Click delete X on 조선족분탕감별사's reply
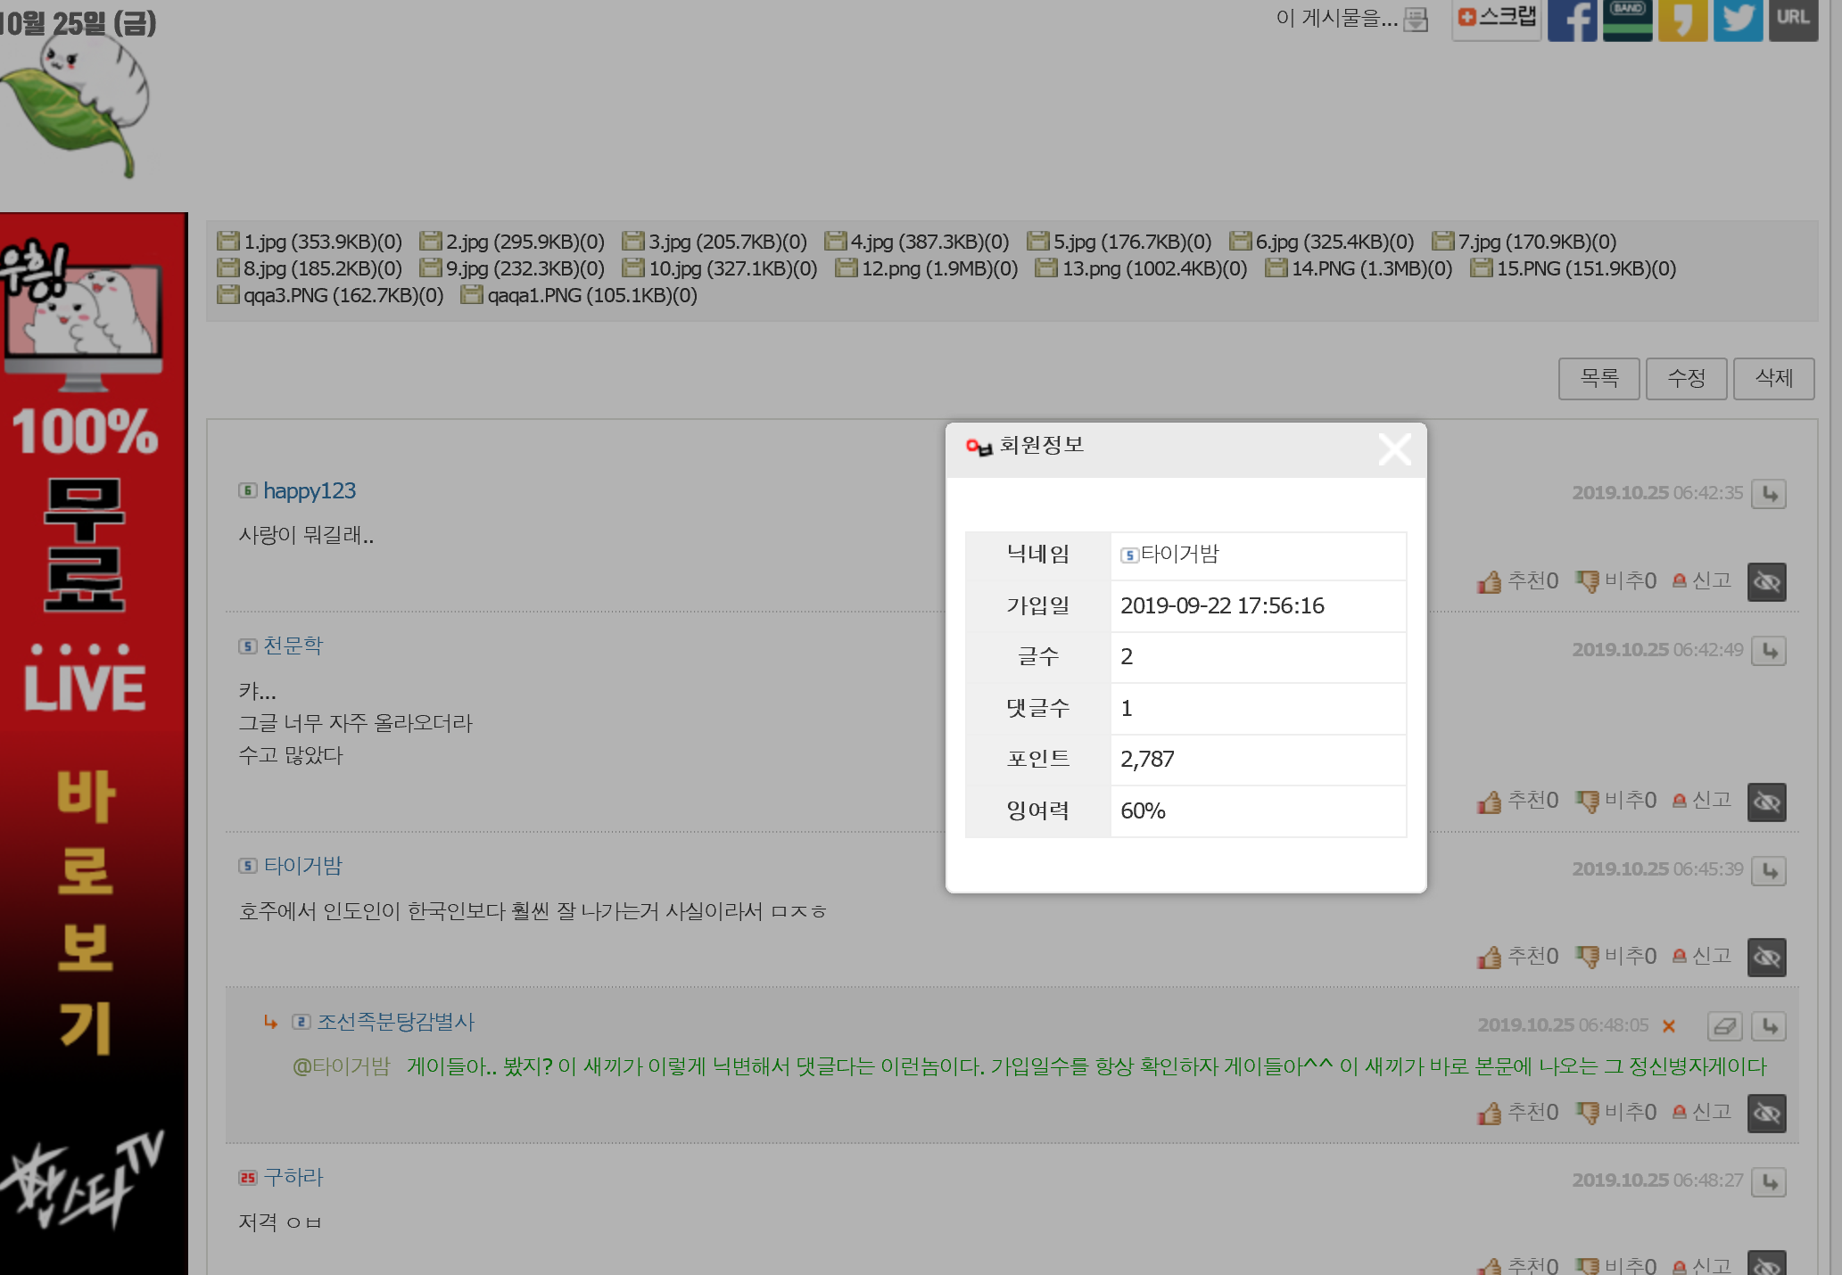The width and height of the screenshot is (1842, 1275). (x=1669, y=1026)
